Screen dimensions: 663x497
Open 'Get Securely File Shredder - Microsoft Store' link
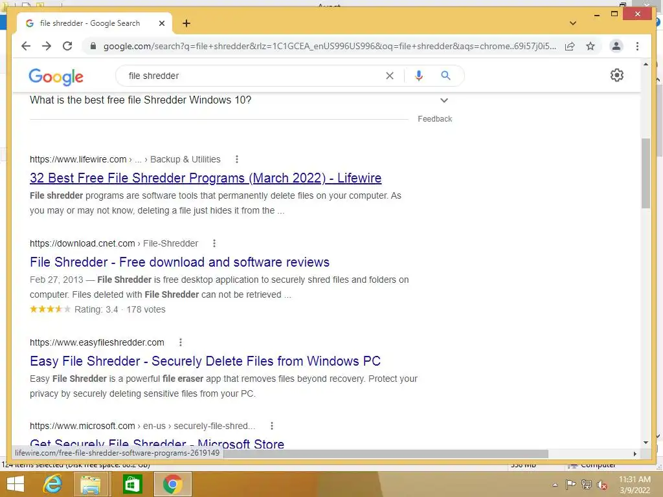coord(157,444)
